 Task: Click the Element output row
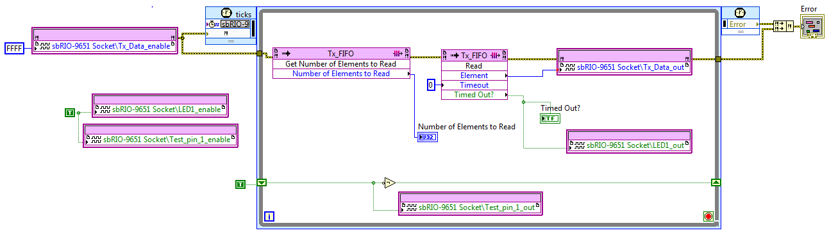pos(474,76)
